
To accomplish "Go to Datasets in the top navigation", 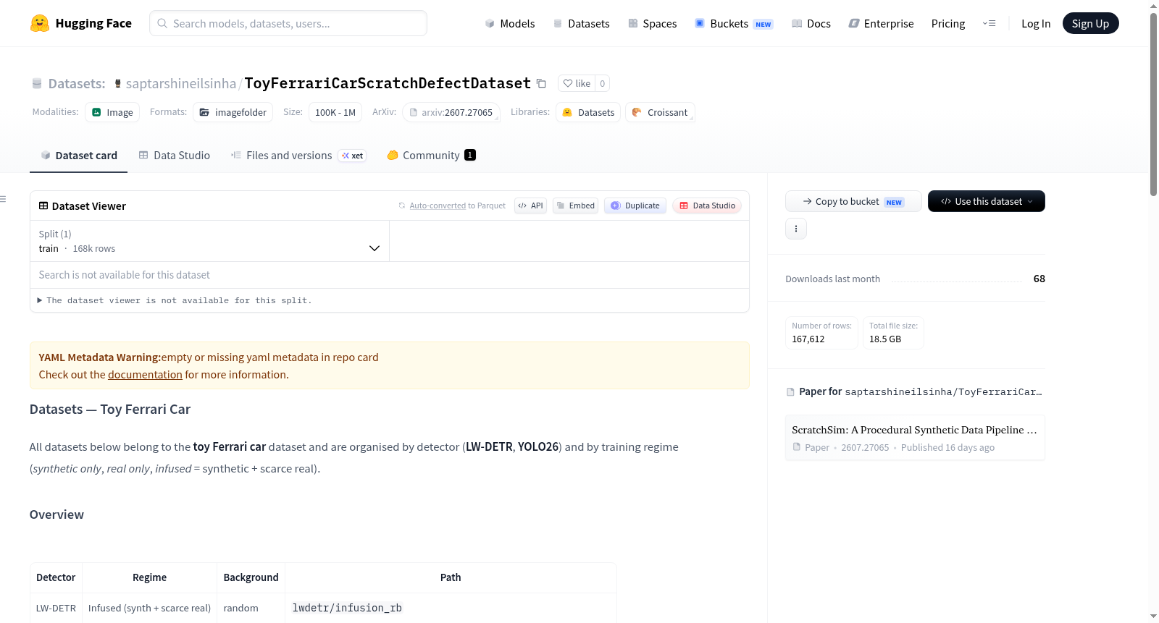I will pyautogui.click(x=582, y=23).
